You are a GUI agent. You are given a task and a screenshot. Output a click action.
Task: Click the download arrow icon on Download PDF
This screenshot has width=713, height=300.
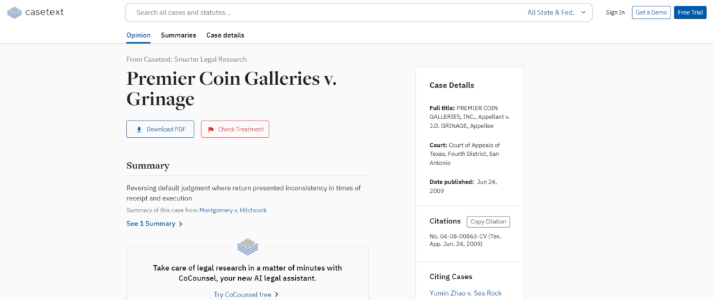139,129
